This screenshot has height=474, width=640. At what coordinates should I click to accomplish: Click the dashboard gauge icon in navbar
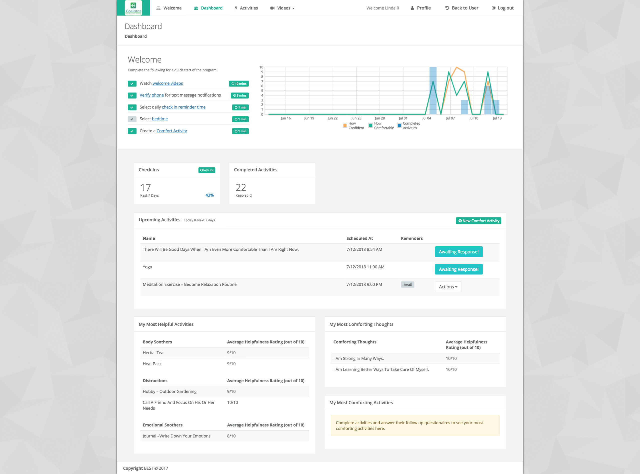click(196, 8)
